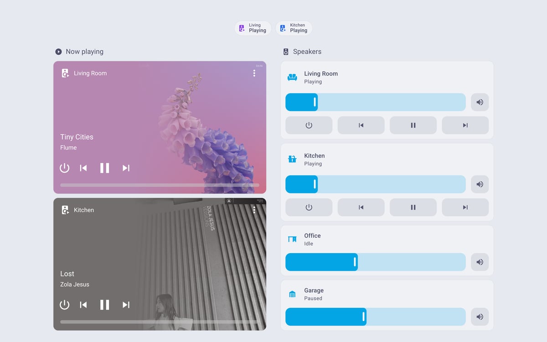Click the Speakers section heading

pyautogui.click(x=307, y=52)
